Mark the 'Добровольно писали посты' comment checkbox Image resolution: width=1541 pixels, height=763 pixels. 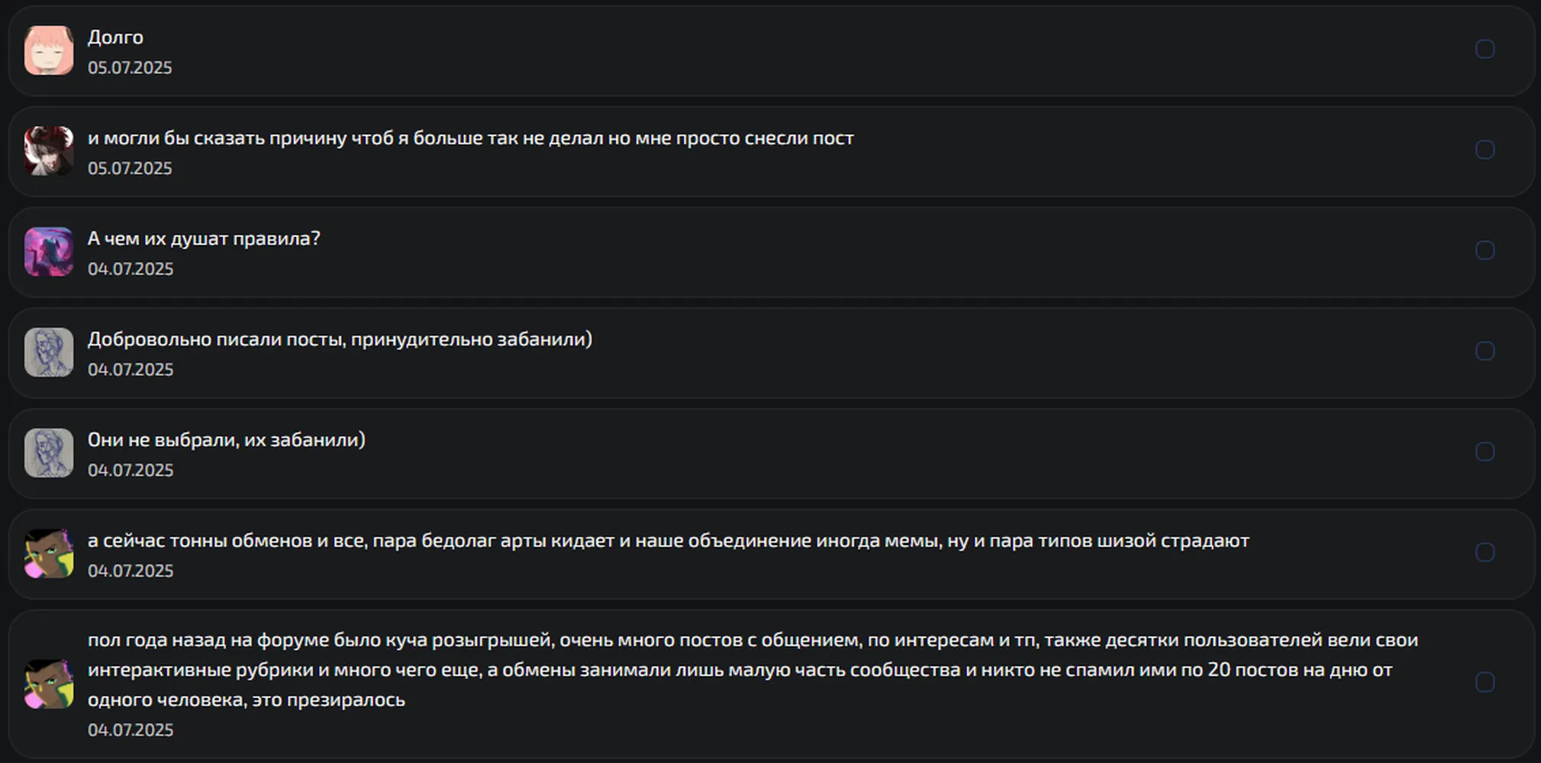(x=1485, y=351)
